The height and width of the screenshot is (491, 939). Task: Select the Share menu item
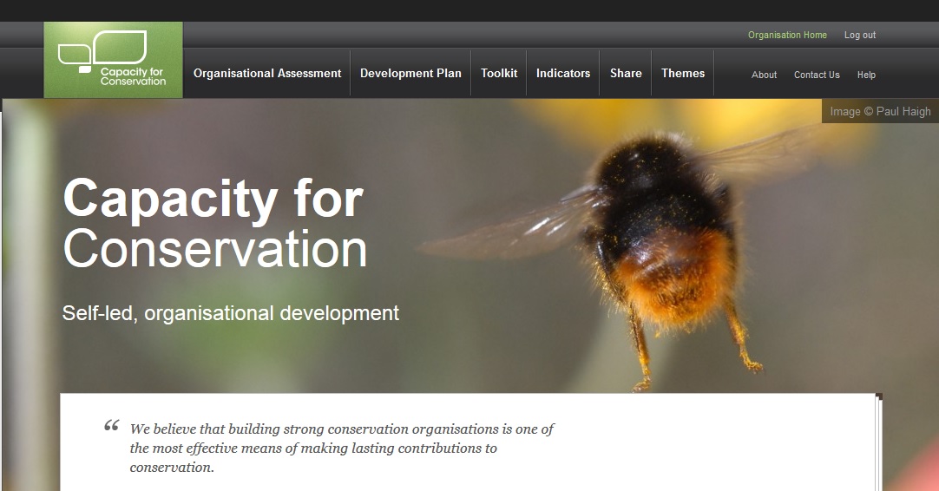[x=626, y=73]
